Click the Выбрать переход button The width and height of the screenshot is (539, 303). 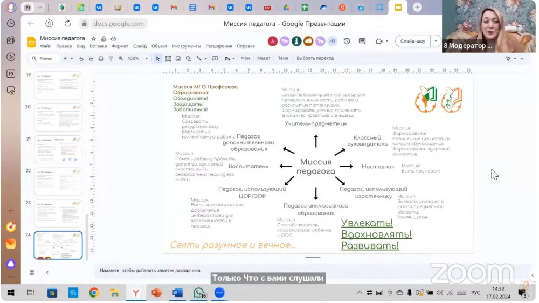315,58
